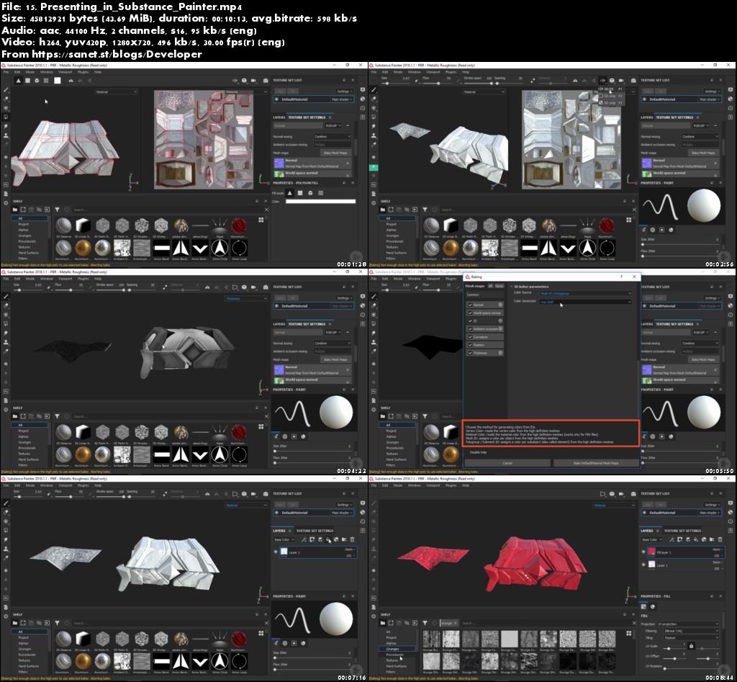The height and width of the screenshot is (682, 737).
Task: Uncheck Normal in Baking mesh maps list
Action: point(470,305)
